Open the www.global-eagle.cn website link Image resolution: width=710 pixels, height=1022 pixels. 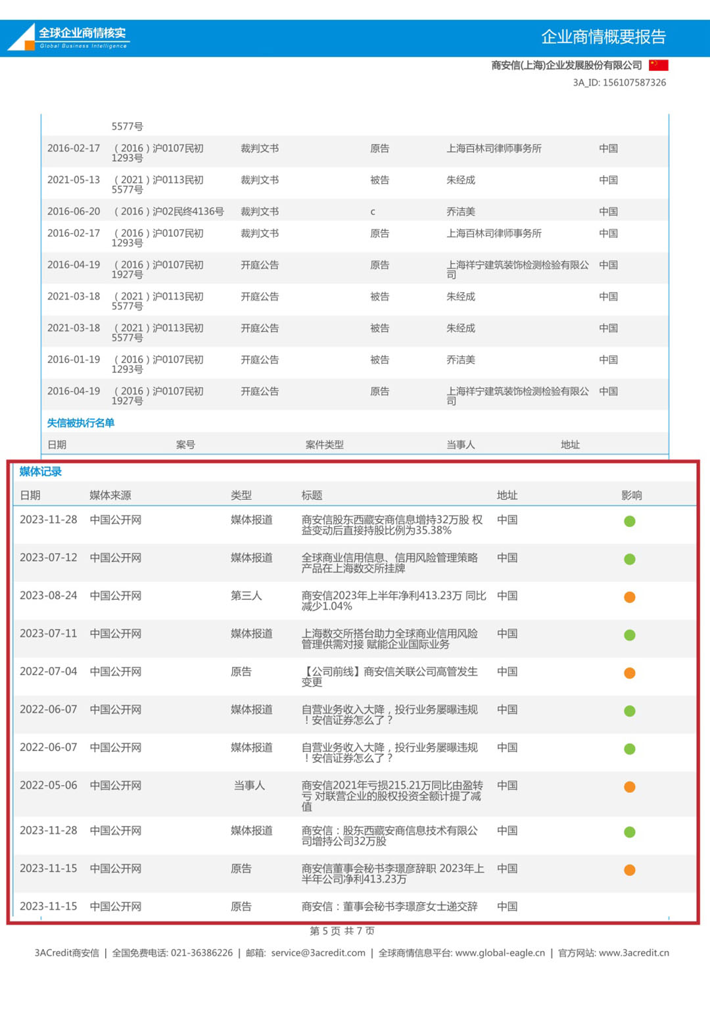500,953
